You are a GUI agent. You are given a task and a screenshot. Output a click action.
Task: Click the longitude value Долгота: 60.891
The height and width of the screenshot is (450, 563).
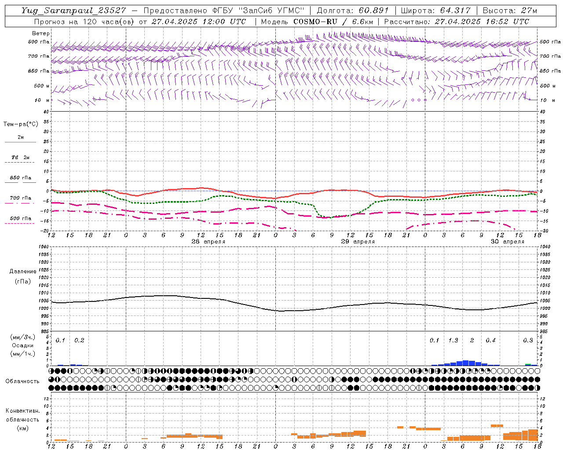click(x=353, y=11)
